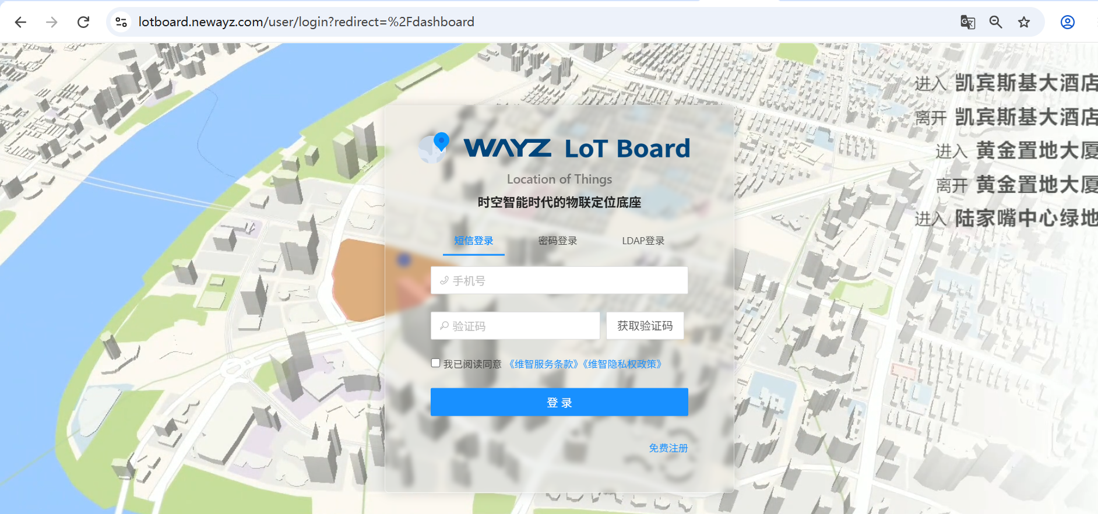Image resolution: width=1098 pixels, height=514 pixels.
Task: Open the 免费注册 registration link
Action: [668, 448]
